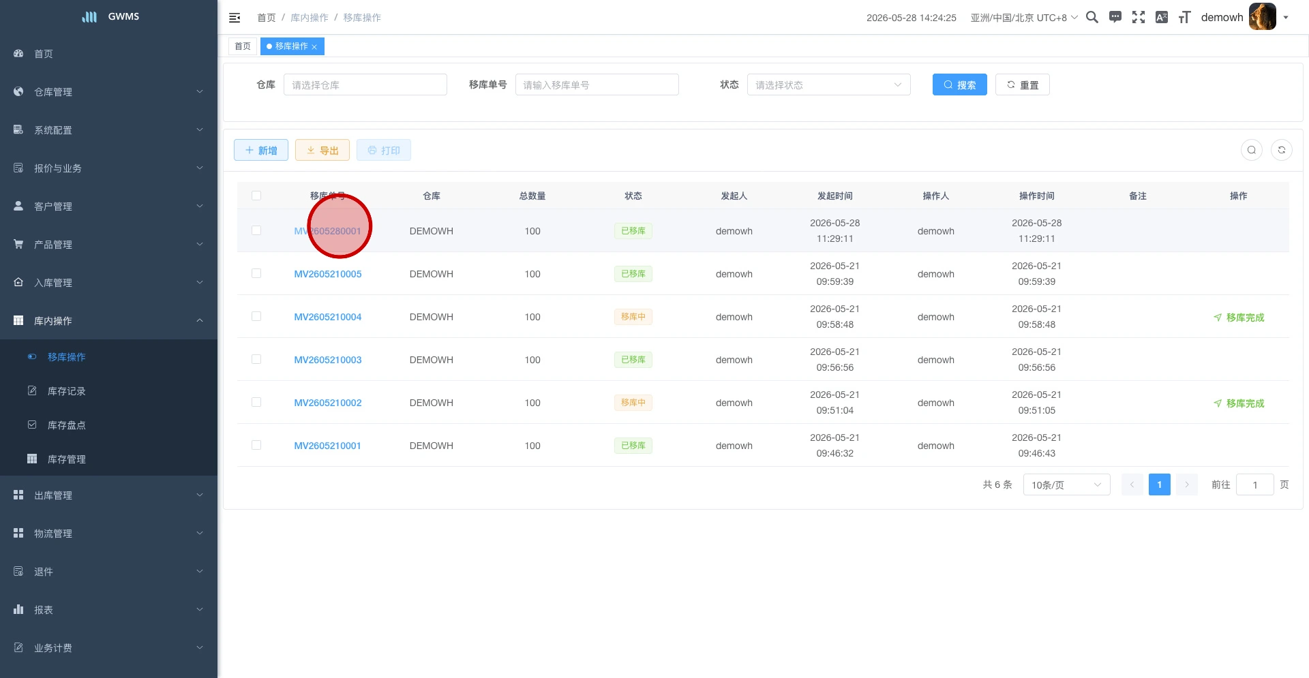The height and width of the screenshot is (678, 1309).
Task: Click pagination page 1 button
Action: click(x=1160, y=484)
